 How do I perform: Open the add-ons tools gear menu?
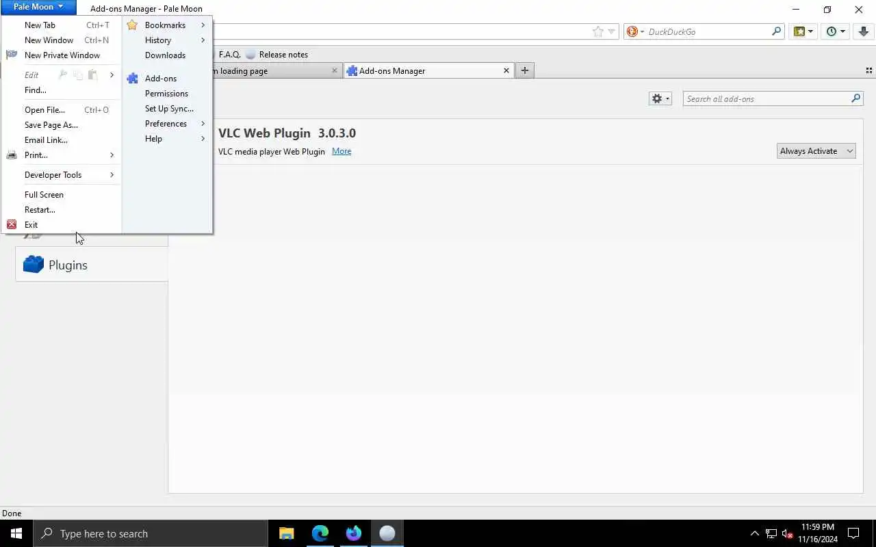click(660, 99)
